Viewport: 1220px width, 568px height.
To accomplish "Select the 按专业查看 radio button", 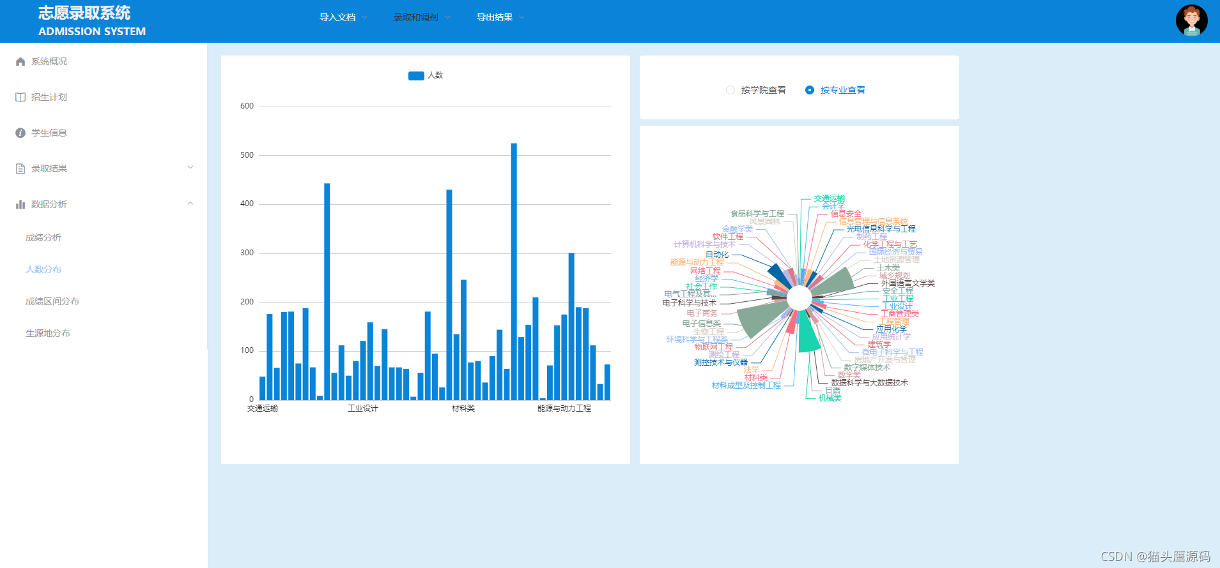I will 810,90.
